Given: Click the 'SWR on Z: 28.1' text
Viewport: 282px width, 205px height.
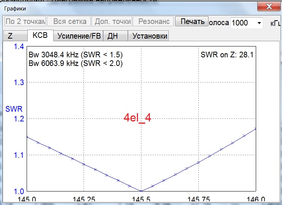Looking at the screenshot, I should (227, 55).
